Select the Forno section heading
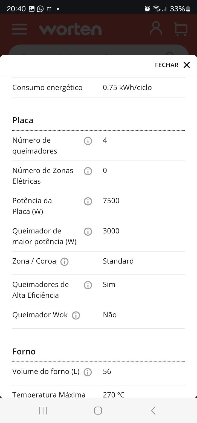Screen dimensions: 197x423 pos(24,351)
